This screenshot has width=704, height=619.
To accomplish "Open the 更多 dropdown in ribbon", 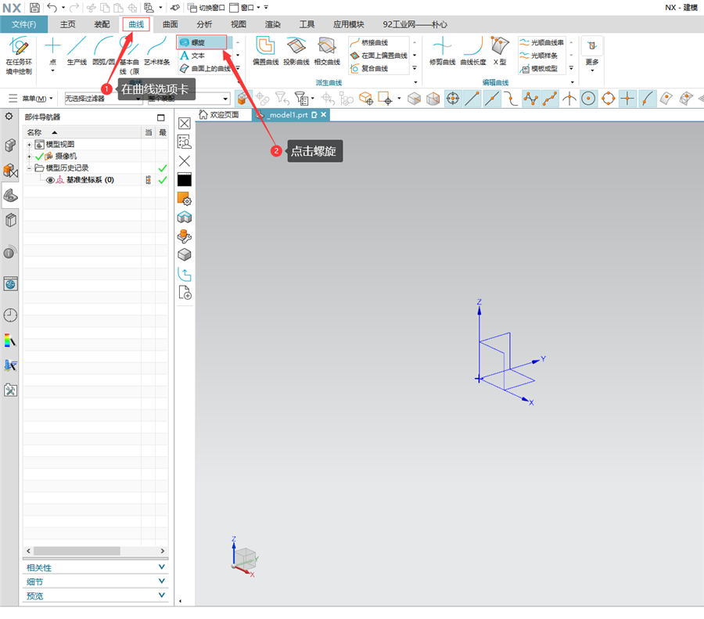I will pos(592,56).
